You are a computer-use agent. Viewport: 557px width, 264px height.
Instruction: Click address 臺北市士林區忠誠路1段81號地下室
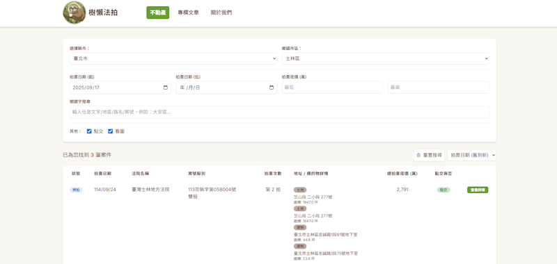click(x=326, y=235)
